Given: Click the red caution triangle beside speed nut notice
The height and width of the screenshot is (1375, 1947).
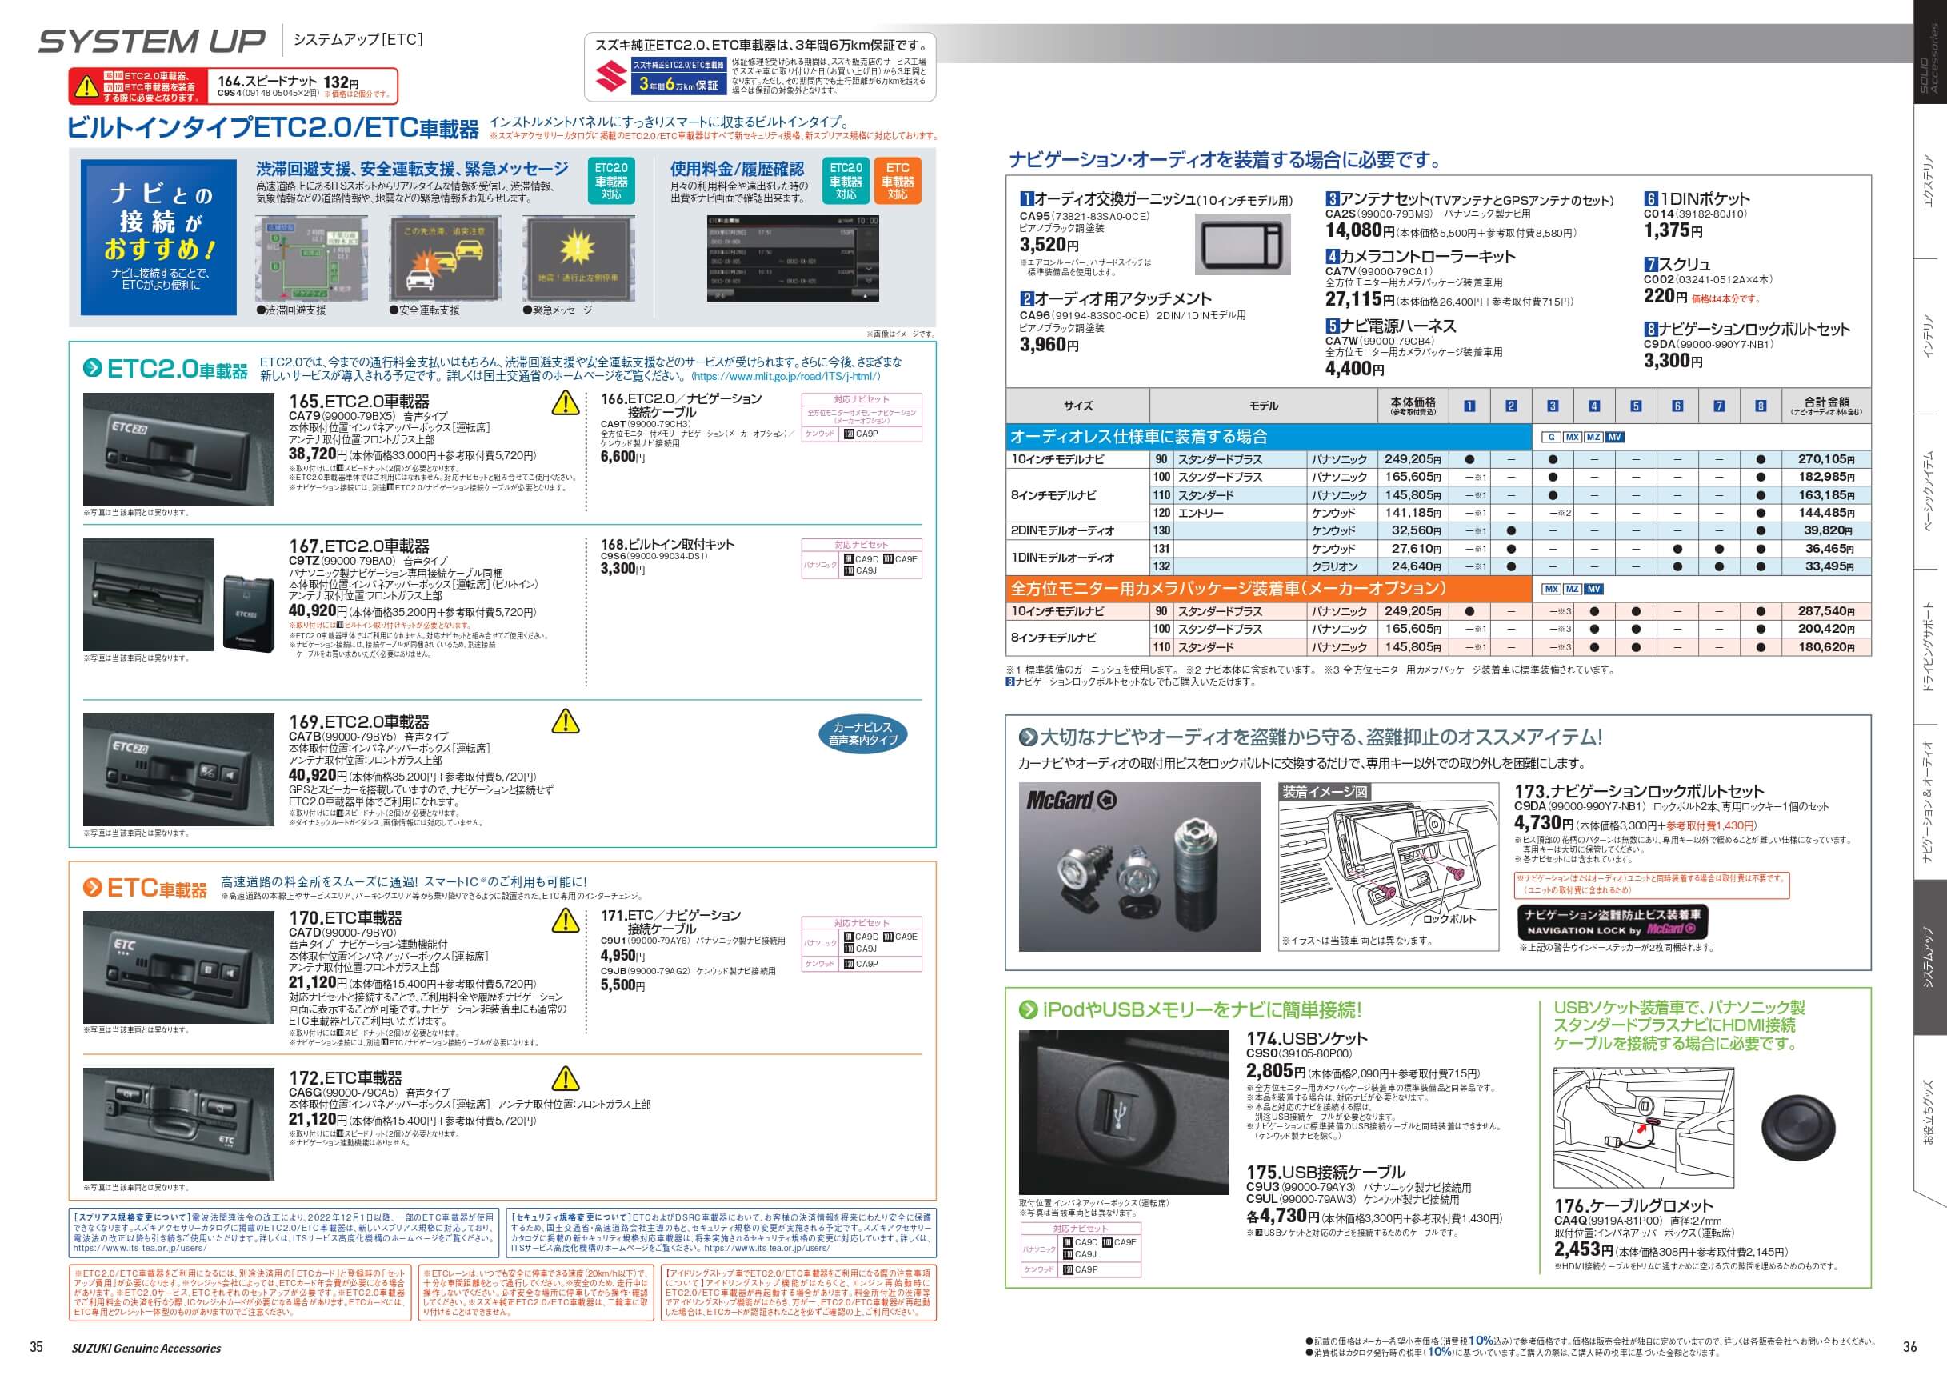Looking at the screenshot, I should 87,86.
